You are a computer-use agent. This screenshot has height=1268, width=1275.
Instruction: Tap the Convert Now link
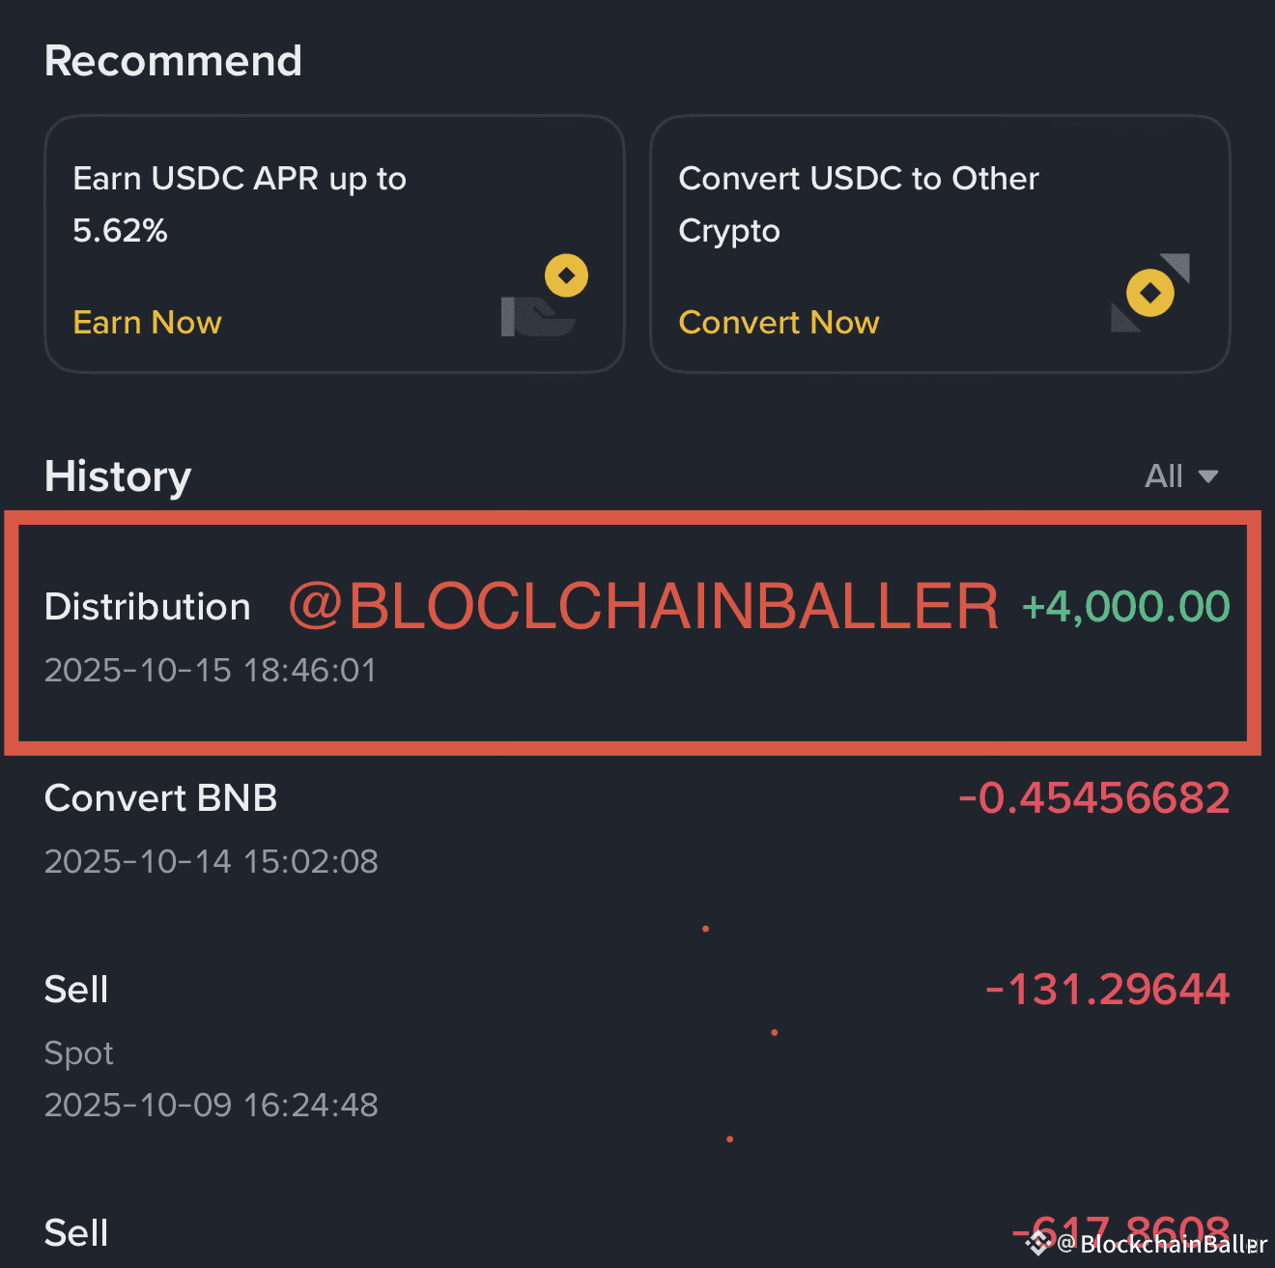tap(779, 322)
